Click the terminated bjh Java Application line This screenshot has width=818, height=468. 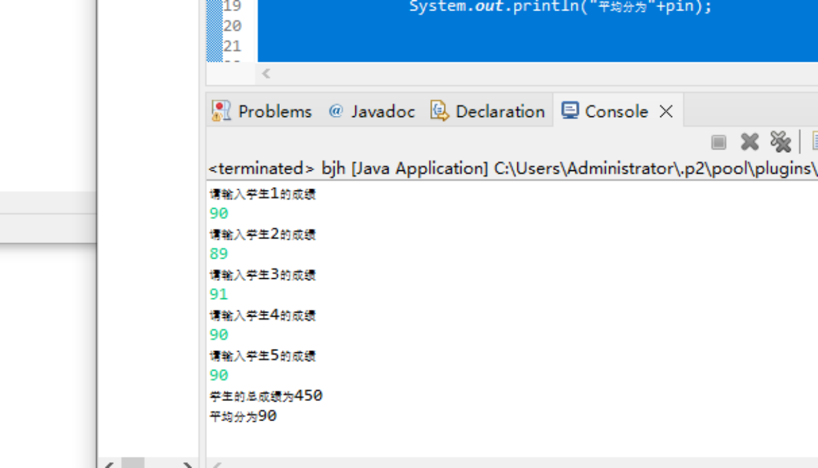point(513,169)
